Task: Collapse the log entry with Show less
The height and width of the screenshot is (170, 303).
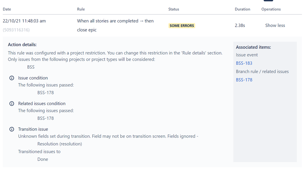Action: click(275, 25)
